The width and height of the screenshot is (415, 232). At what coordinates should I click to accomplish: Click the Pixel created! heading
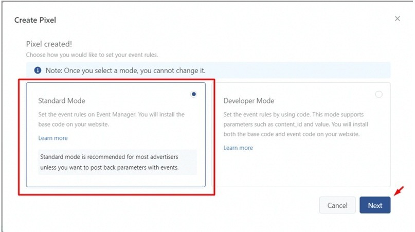pos(49,44)
